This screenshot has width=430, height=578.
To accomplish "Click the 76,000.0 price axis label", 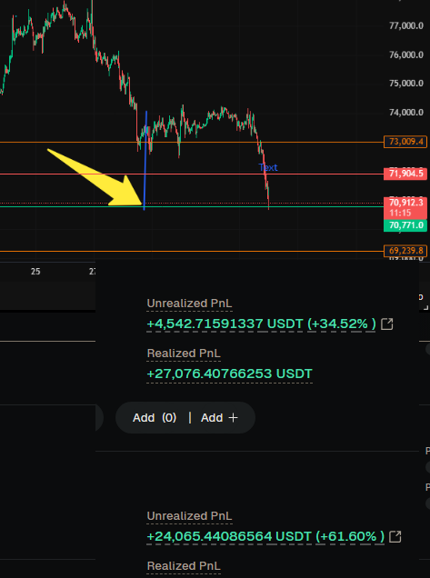I will pos(406,55).
